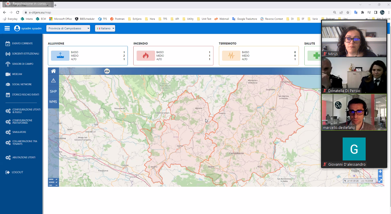
Task: Open Sensori di Campo in sidebar
Action: (22, 64)
